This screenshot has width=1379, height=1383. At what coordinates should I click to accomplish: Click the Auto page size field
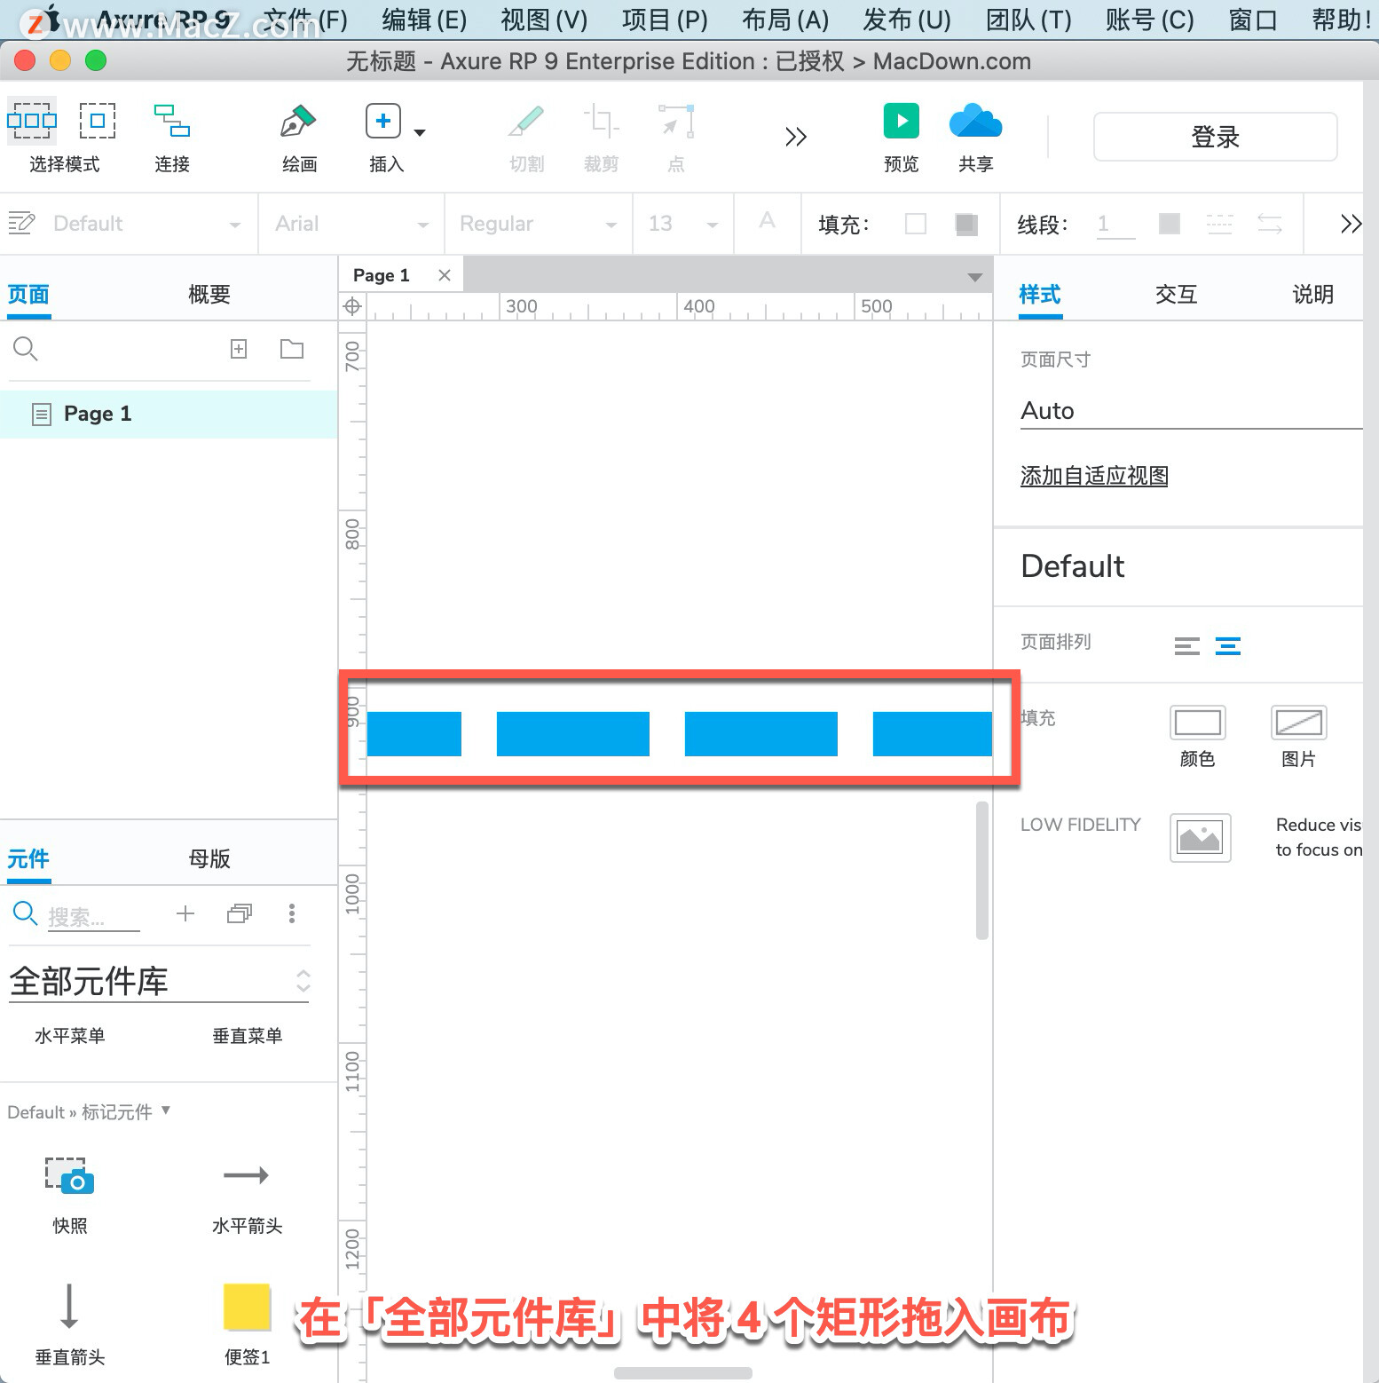[1192, 411]
